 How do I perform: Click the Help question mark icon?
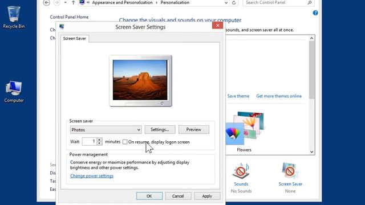[x=315, y=13]
